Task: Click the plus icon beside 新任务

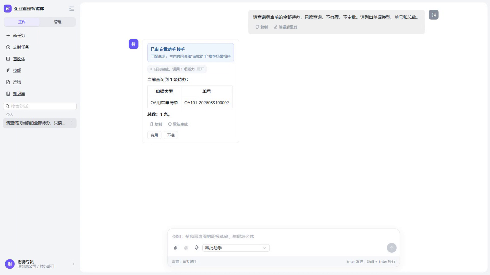Action: (8, 35)
